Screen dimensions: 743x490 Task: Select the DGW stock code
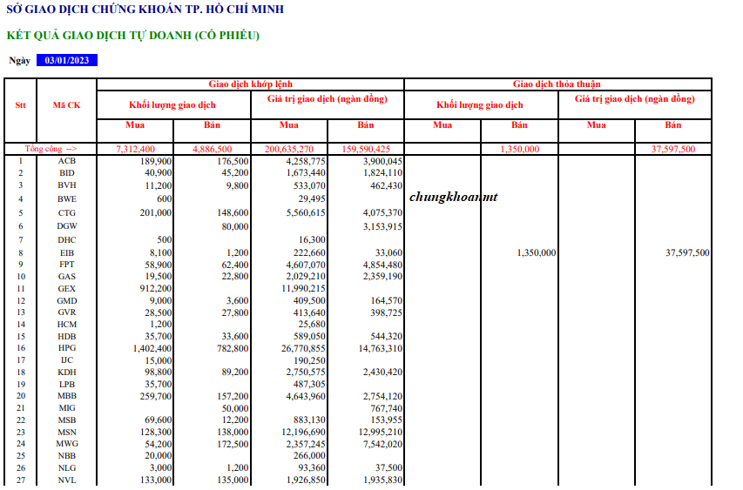[67, 226]
